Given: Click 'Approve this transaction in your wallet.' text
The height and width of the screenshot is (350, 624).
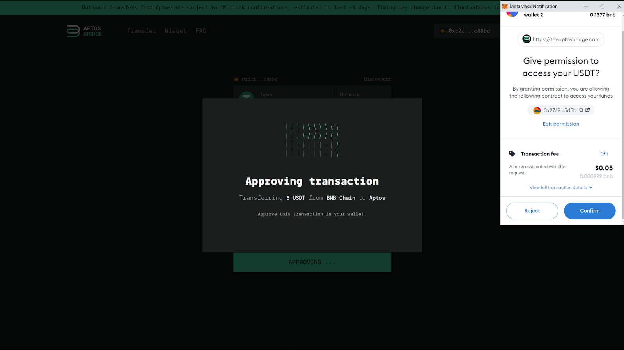Looking at the screenshot, I should (312, 214).
